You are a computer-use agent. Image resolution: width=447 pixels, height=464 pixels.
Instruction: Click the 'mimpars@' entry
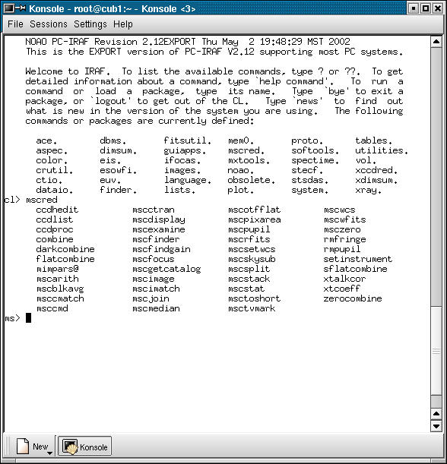58,269
